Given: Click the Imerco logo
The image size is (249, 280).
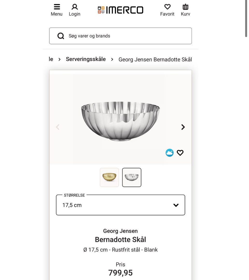Looking at the screenshot, I should [120, 10].
